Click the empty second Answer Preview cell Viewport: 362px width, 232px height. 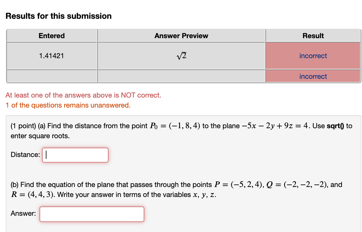181,76
